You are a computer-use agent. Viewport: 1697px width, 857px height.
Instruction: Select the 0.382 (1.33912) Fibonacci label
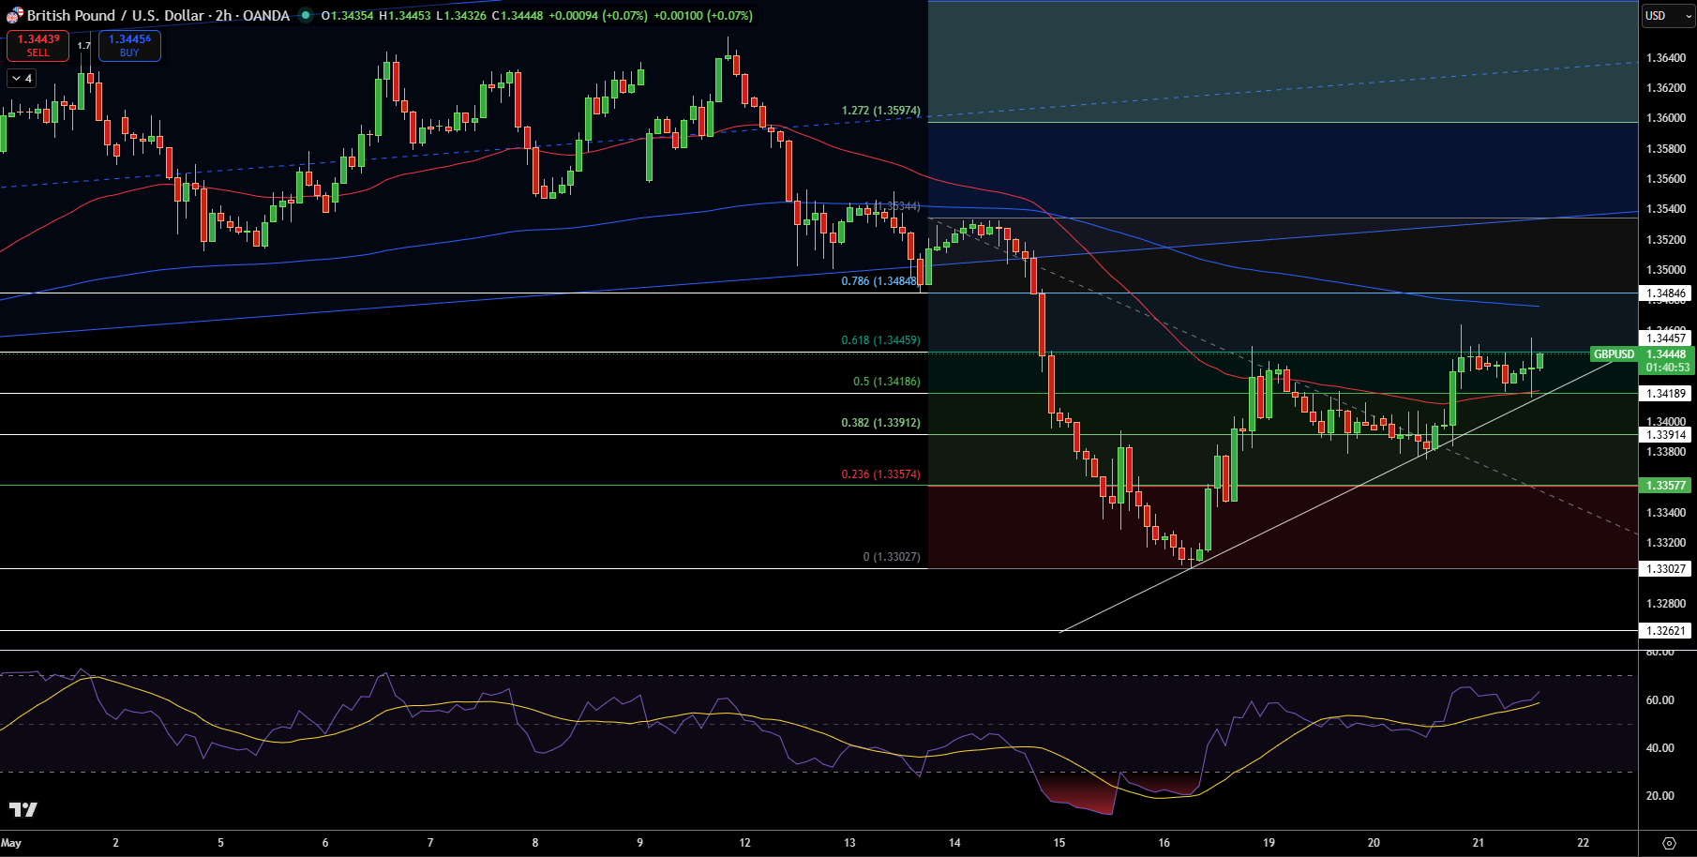click(881, 423)
